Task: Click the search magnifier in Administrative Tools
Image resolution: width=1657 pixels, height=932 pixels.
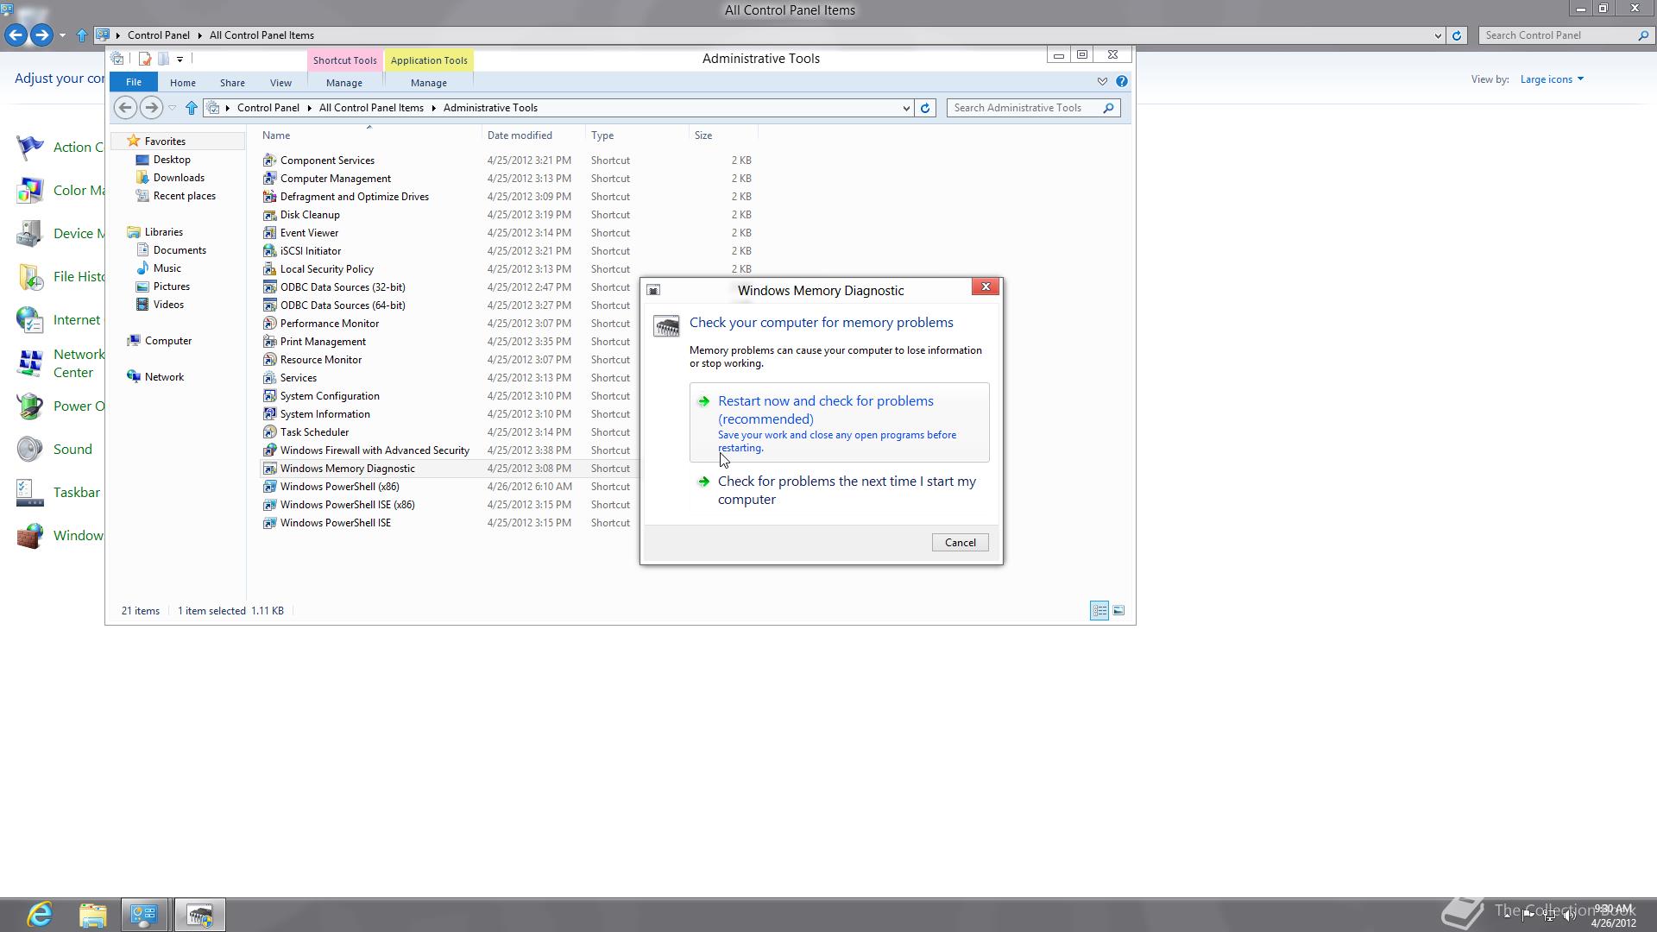Action: click(1109, 108)
